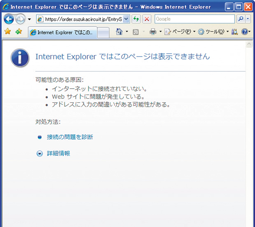Click Add to Favorites star-plus icon

(x=19, y=31)
